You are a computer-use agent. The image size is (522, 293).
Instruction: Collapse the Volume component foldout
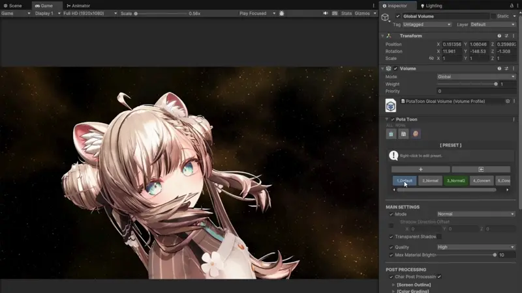[382, 68]
